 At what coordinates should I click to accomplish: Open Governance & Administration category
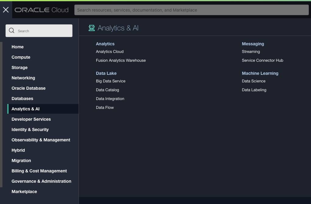(x=41, y=181)
